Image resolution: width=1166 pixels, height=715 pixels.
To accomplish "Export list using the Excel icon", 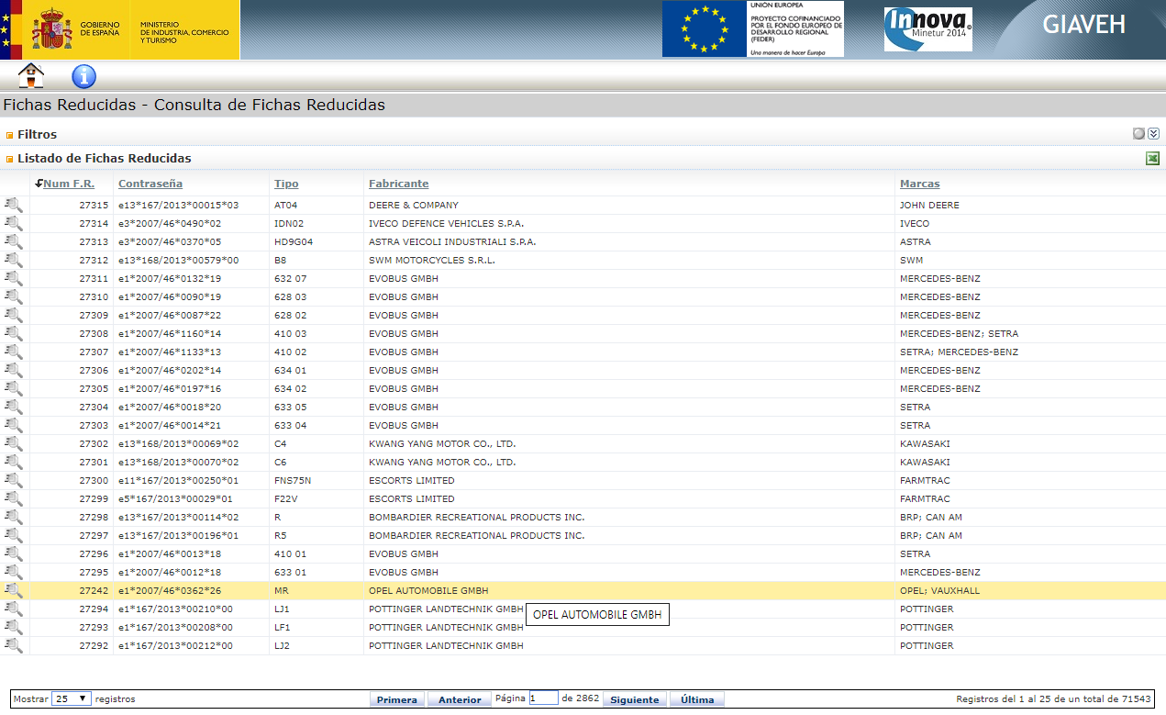I will pyautogui.click(x=1152, y=159).
